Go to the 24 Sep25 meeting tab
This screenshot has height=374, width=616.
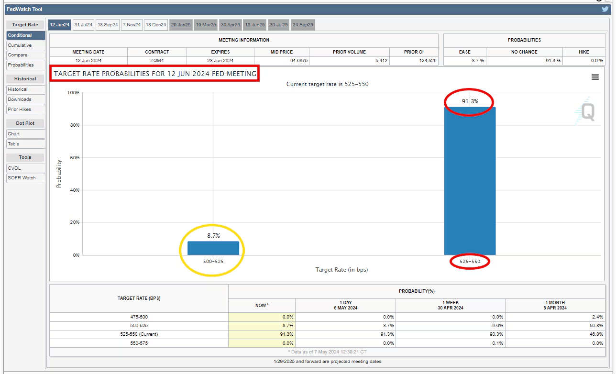(x=303, y=25)
